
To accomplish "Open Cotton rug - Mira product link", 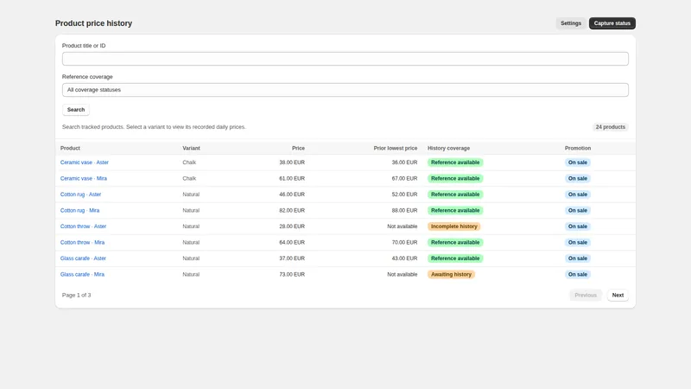I will [79, 210].
